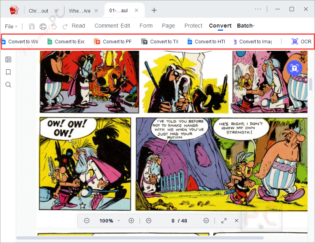The image size is (315, 243).
Task: Open the File dropdown menu
Action: tap(11, 26)
